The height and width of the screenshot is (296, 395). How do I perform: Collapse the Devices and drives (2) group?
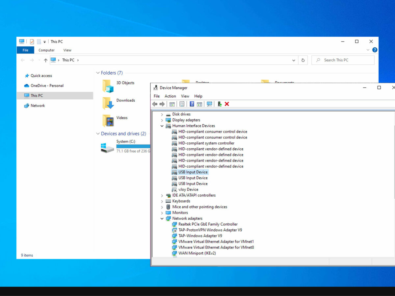coord(98,134)
